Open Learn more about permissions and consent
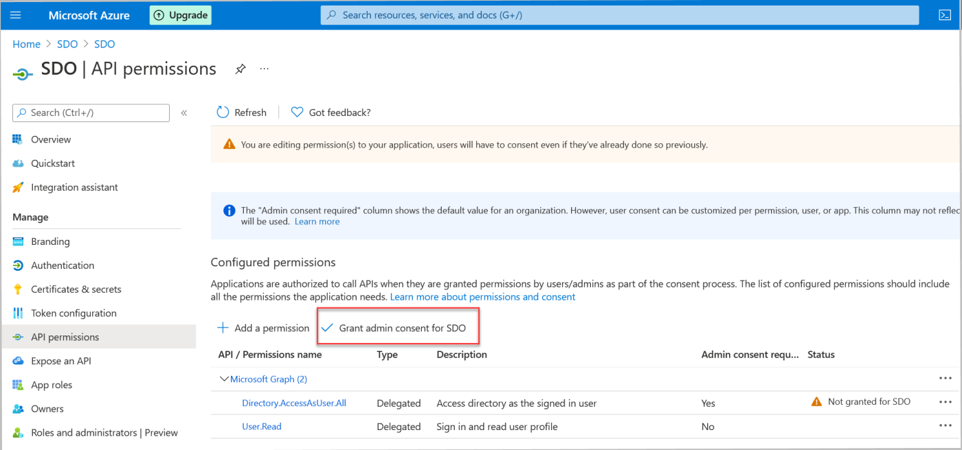Viewport: 962px width, 450px height. (482, 297)
